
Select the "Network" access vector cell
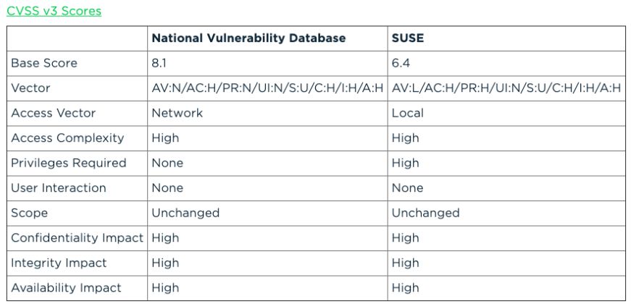point(177,113)
